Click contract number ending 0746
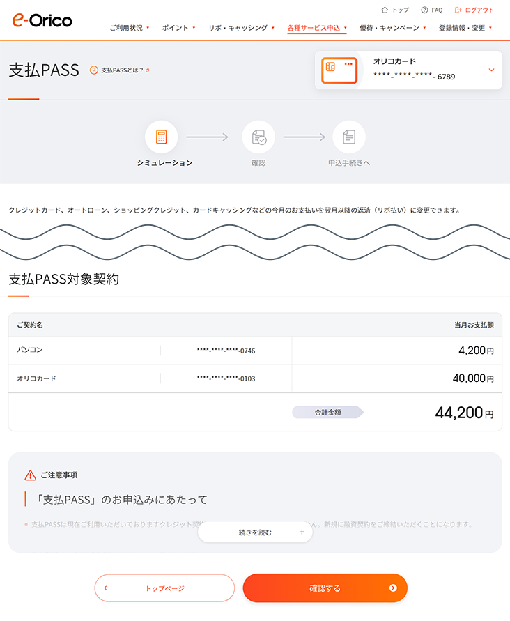The width and height of the screenshot is (510, 621). [226, 351]
